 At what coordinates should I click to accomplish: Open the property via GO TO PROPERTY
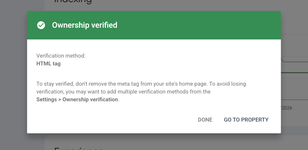click(246, 120)
